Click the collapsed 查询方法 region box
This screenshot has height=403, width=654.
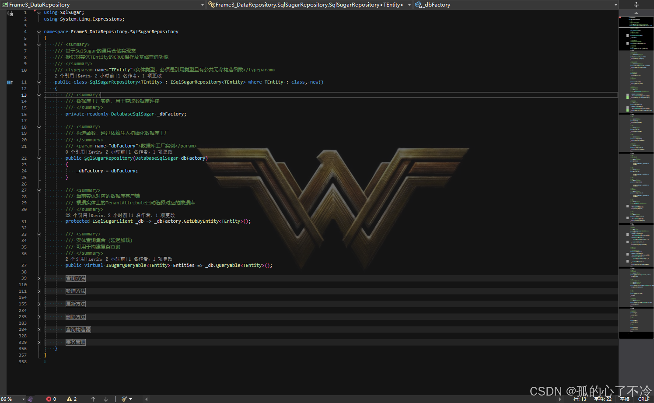[76, 278]
